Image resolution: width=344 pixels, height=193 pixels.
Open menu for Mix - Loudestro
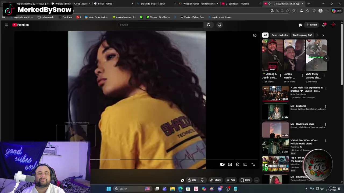click(x=326, y=106)
